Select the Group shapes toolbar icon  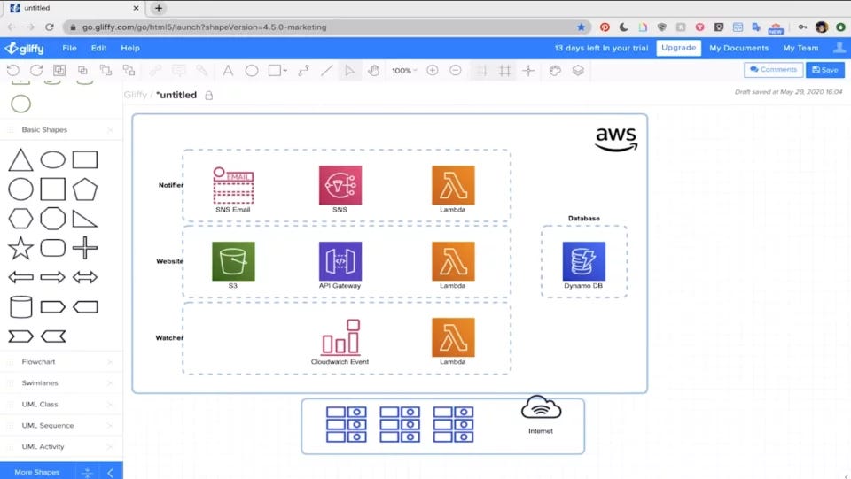point(59,71)
